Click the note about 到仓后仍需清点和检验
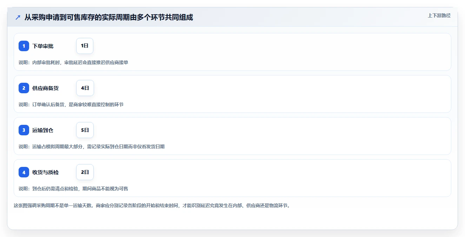 [73, 189]
